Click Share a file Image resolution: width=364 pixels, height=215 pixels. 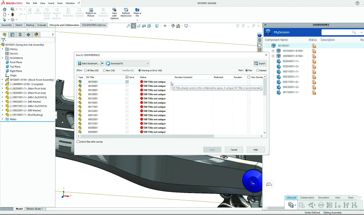[137, 12]
